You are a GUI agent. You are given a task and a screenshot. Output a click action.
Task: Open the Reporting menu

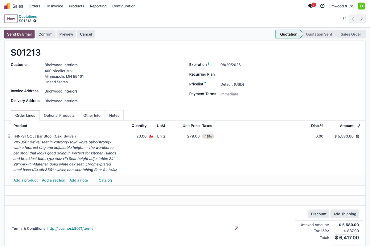[x=98, y=6]
